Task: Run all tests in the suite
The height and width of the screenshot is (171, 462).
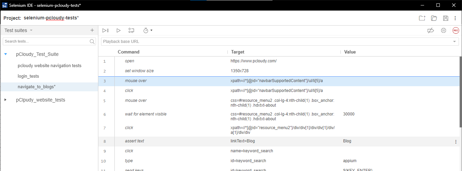Action: (106, 30)
